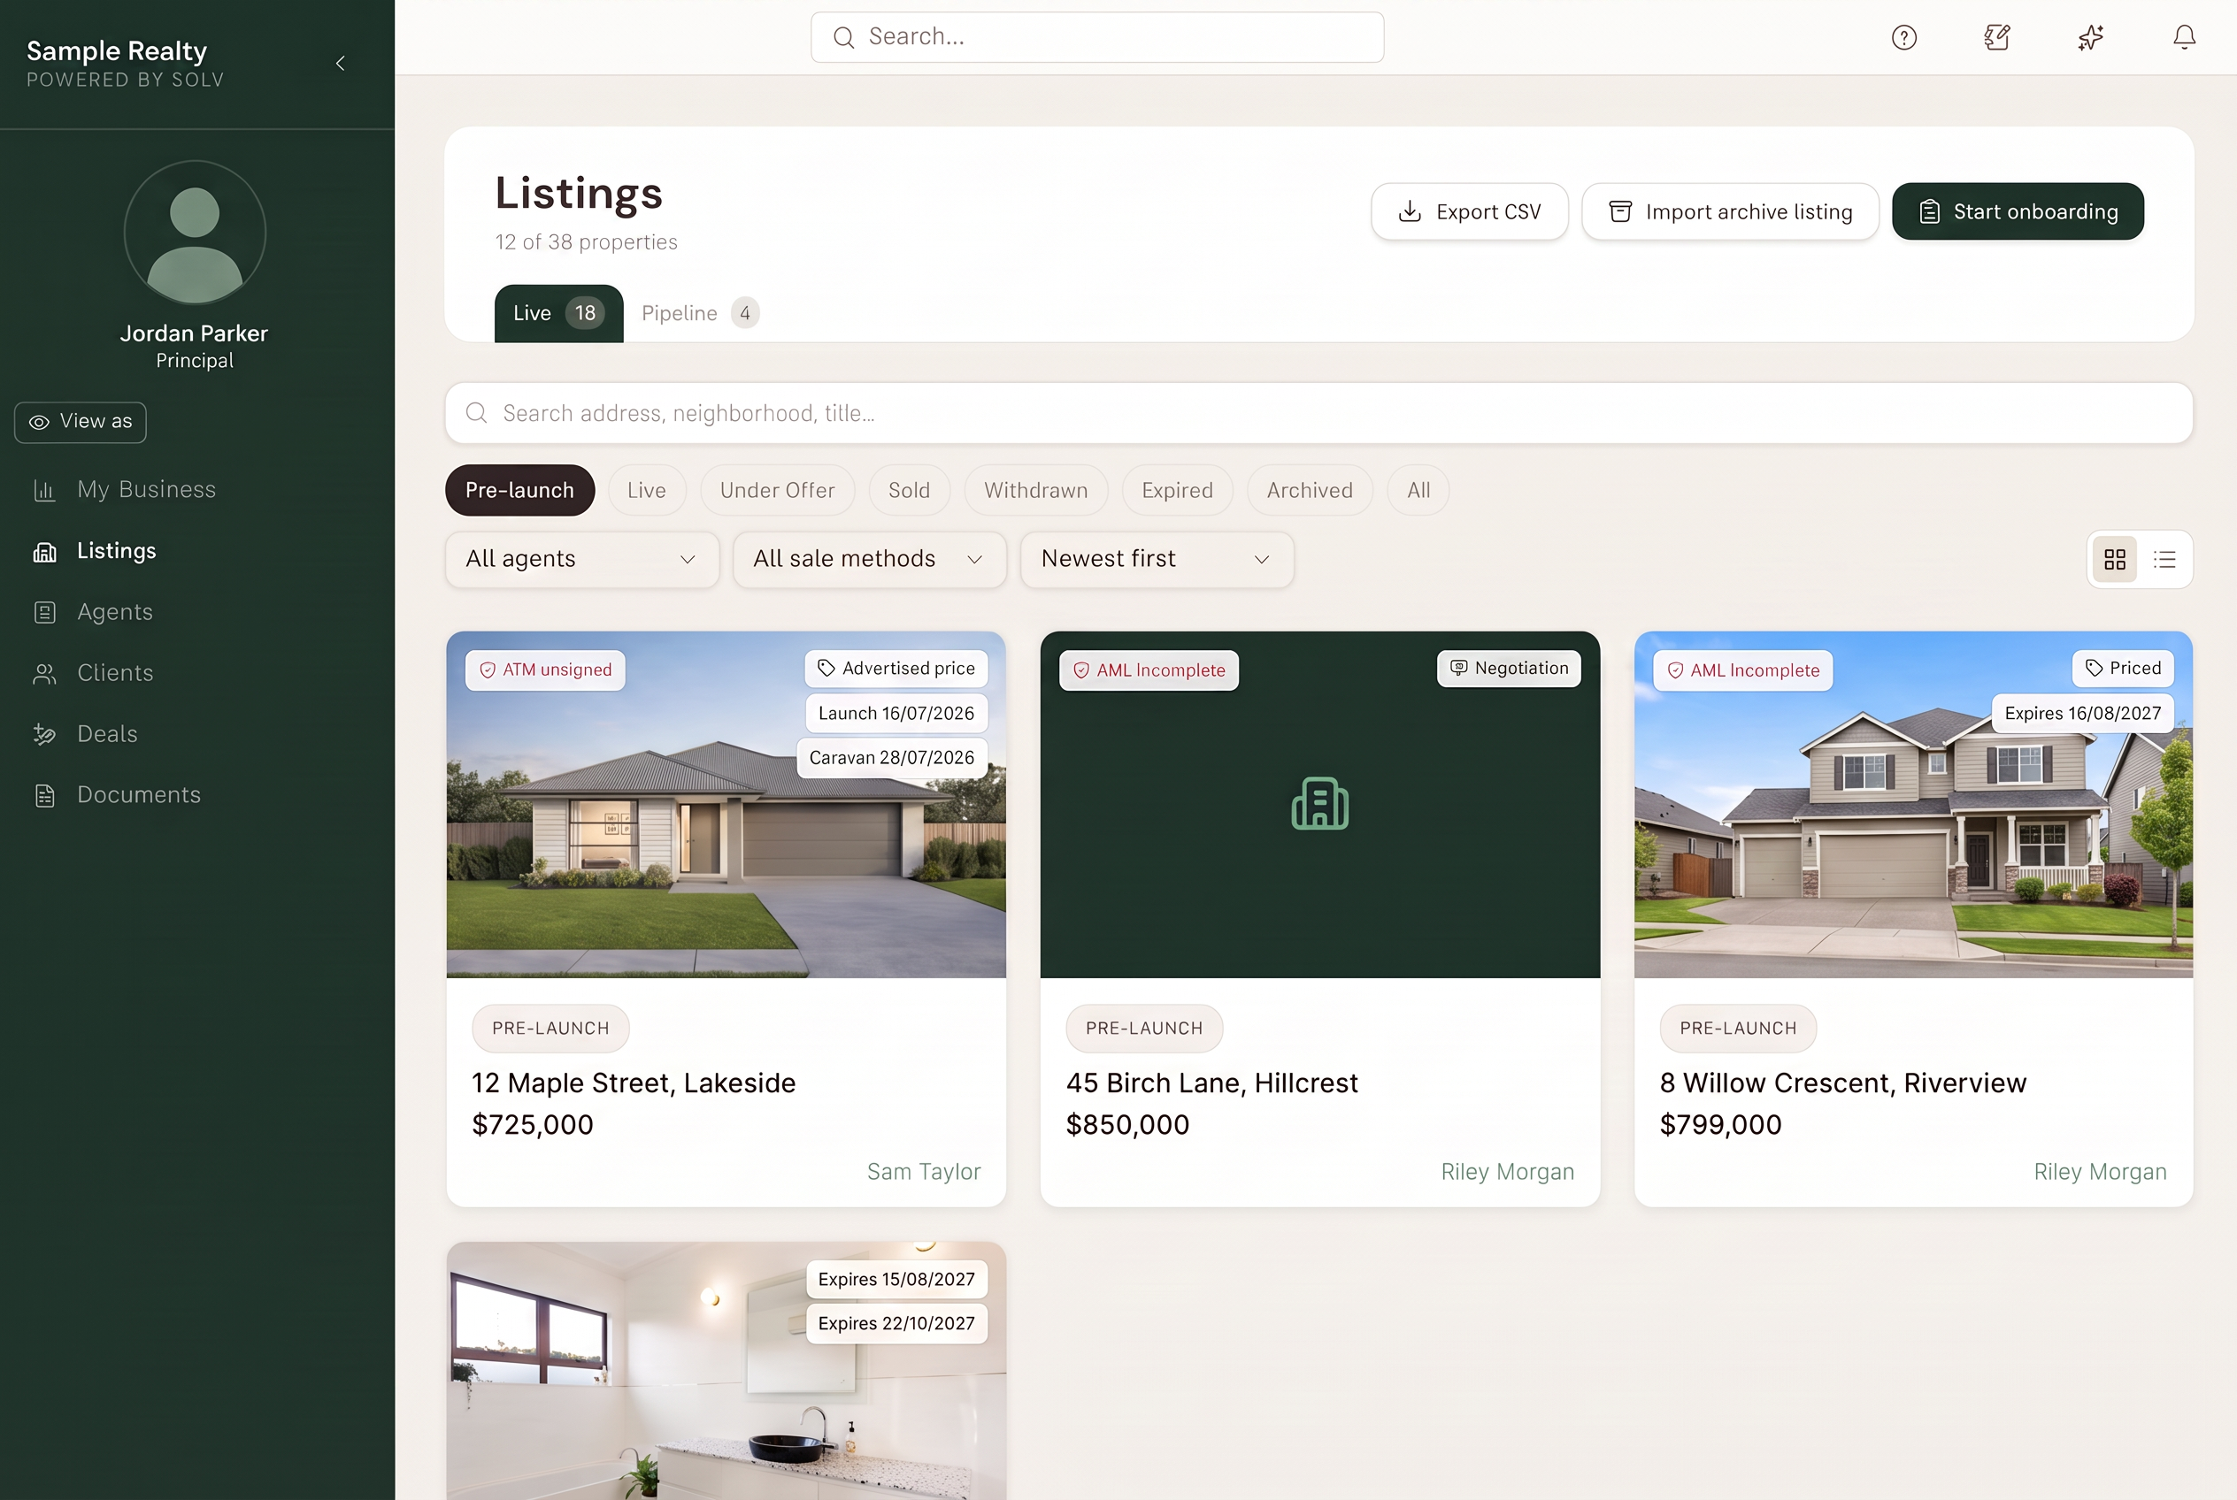This screenshot has height=1500, width=2237.
Task: Open the Newest first sort dropdown
Action: click(x=1157, y=560)
